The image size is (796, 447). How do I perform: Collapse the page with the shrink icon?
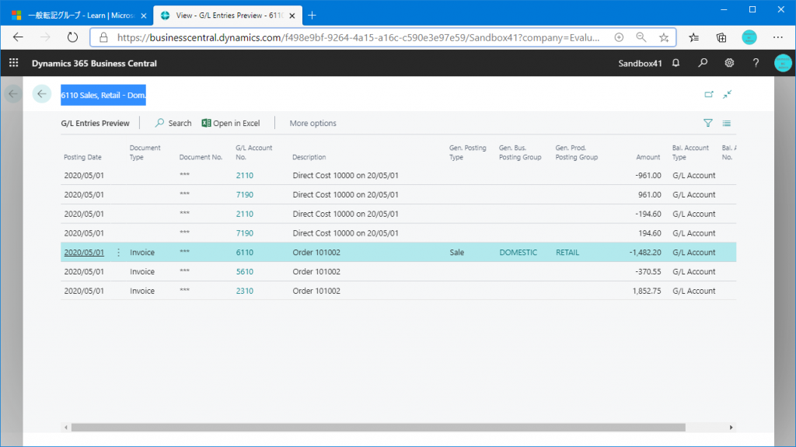pos(728,95)
